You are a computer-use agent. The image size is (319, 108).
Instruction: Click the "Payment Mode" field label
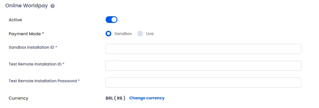25,34
